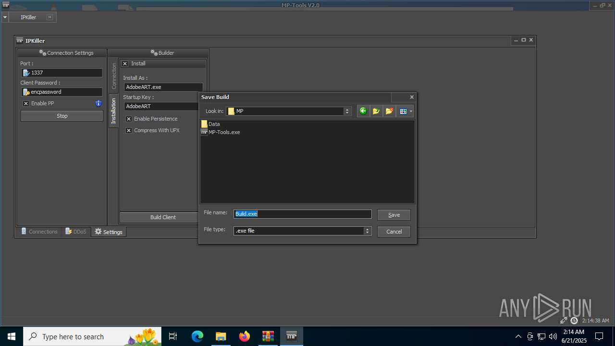Click the Client Password field

(x=62, y=92)
